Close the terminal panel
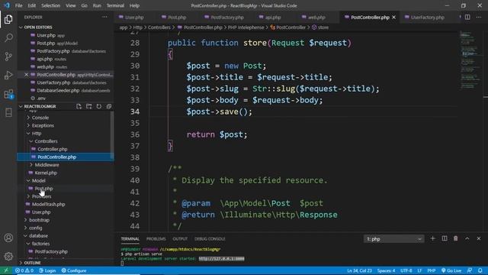 479,238
